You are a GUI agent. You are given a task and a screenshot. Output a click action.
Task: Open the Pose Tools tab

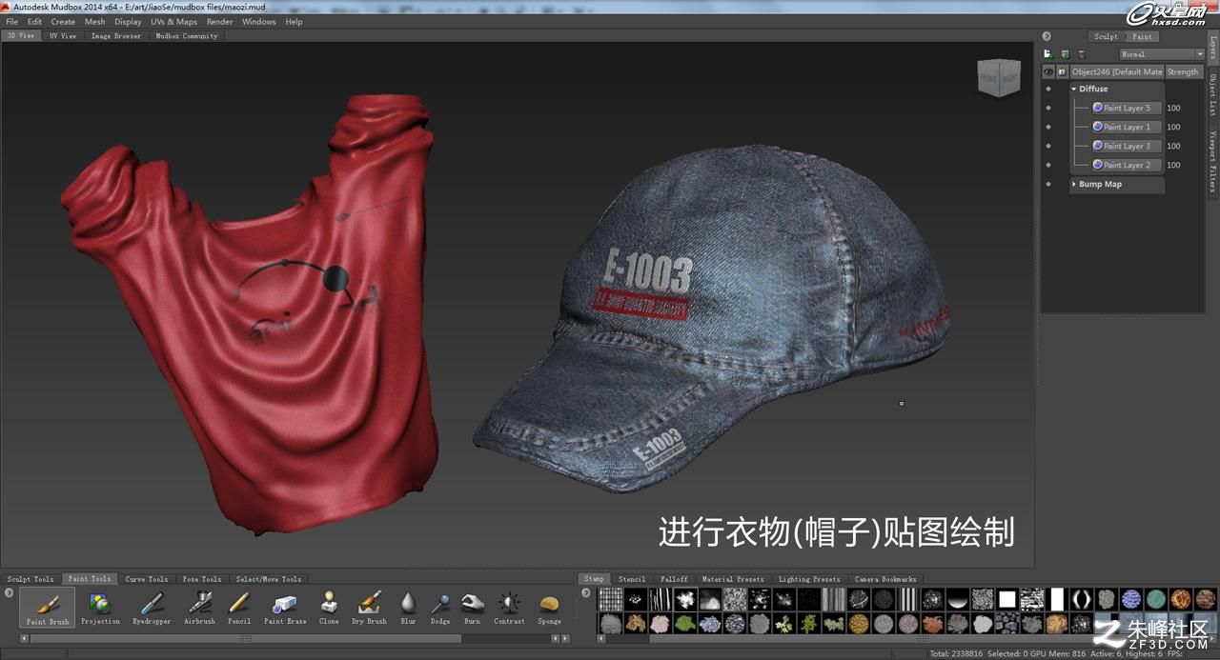click(x=202, y=578)
